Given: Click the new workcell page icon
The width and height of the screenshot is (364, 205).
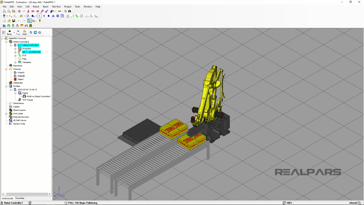Looking at the screenshot, I should (4, 20).
